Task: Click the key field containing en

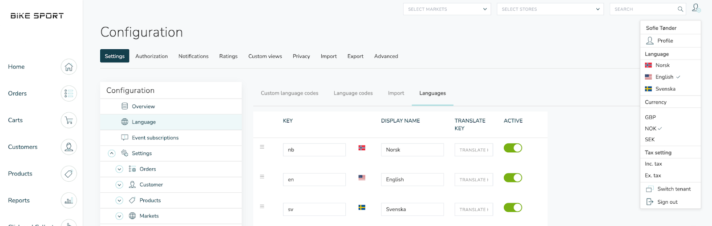Action: (314, 179)
